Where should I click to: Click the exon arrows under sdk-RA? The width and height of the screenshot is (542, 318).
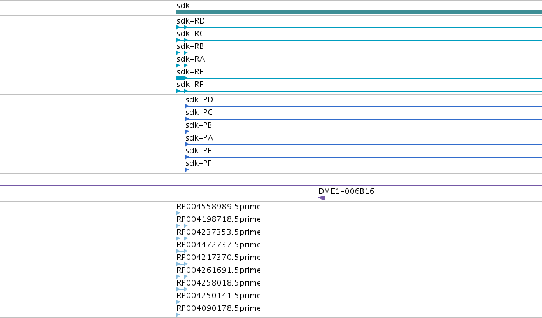[x=182, y=66]
